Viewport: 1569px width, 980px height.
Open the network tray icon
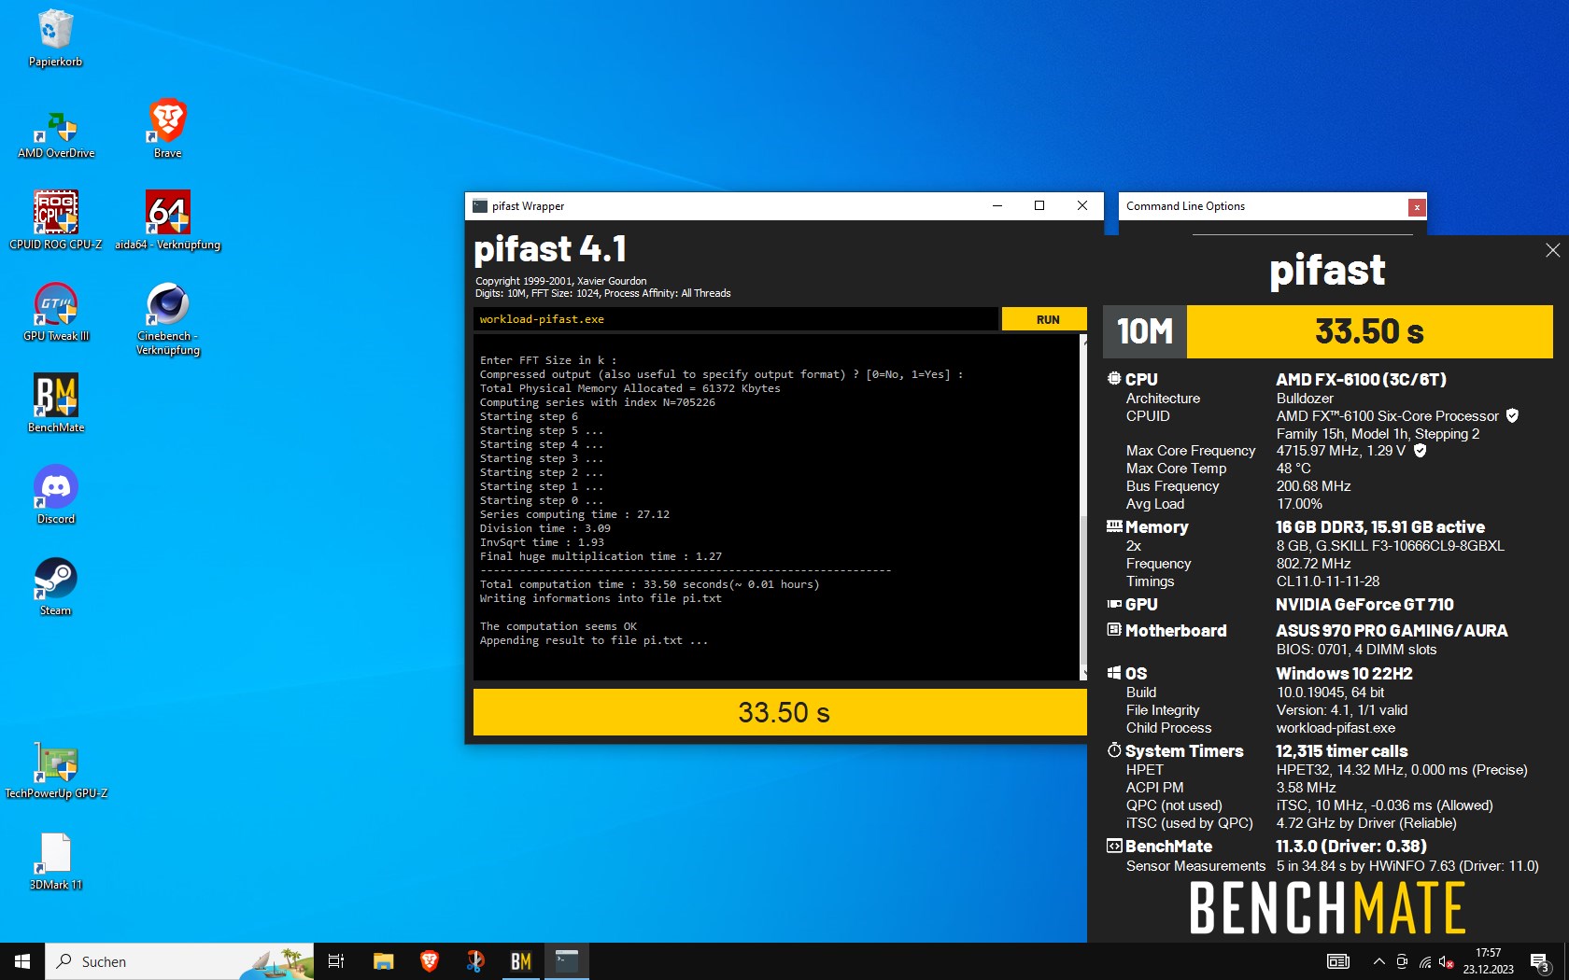tap(1424, 961)
